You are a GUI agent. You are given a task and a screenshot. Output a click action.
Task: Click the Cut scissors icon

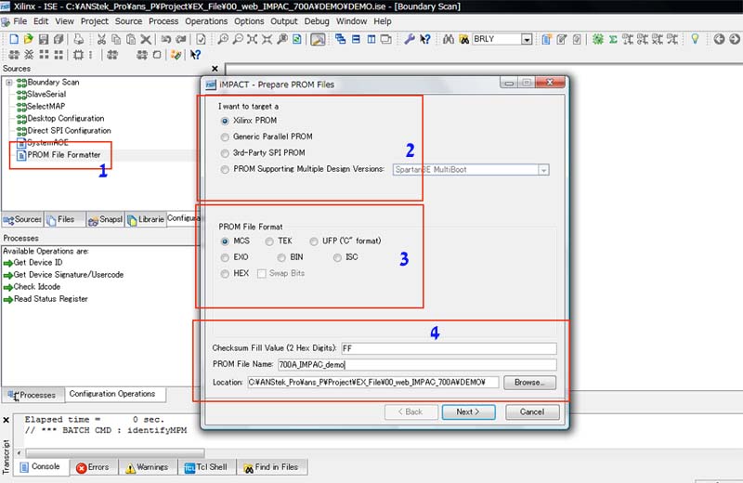[101, 39]
